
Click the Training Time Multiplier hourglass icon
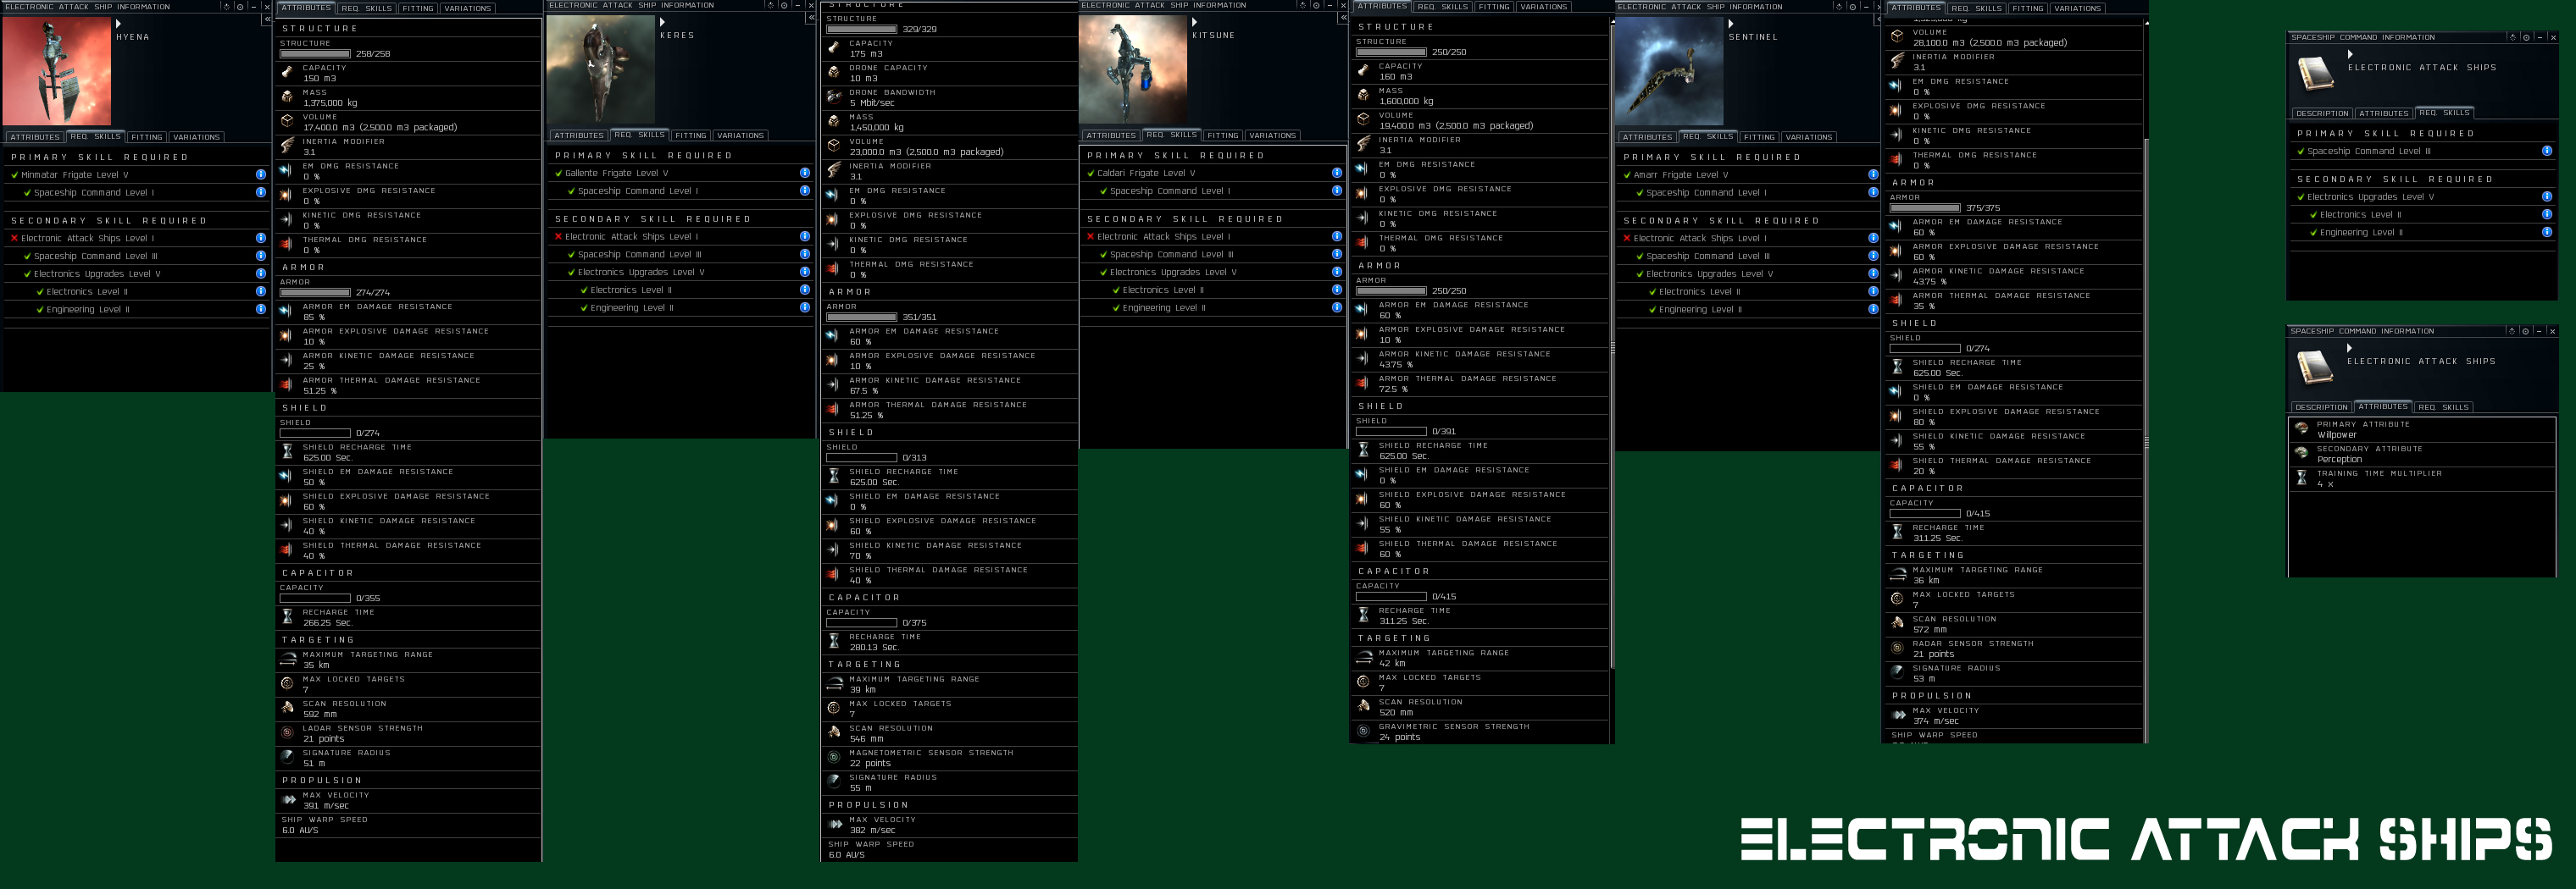tap(2301, 478)
